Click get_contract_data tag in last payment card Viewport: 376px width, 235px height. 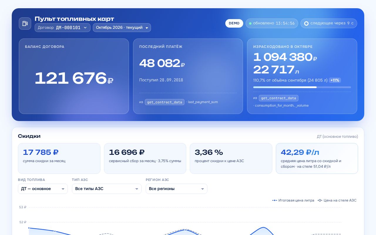click(x=164, y=102)
